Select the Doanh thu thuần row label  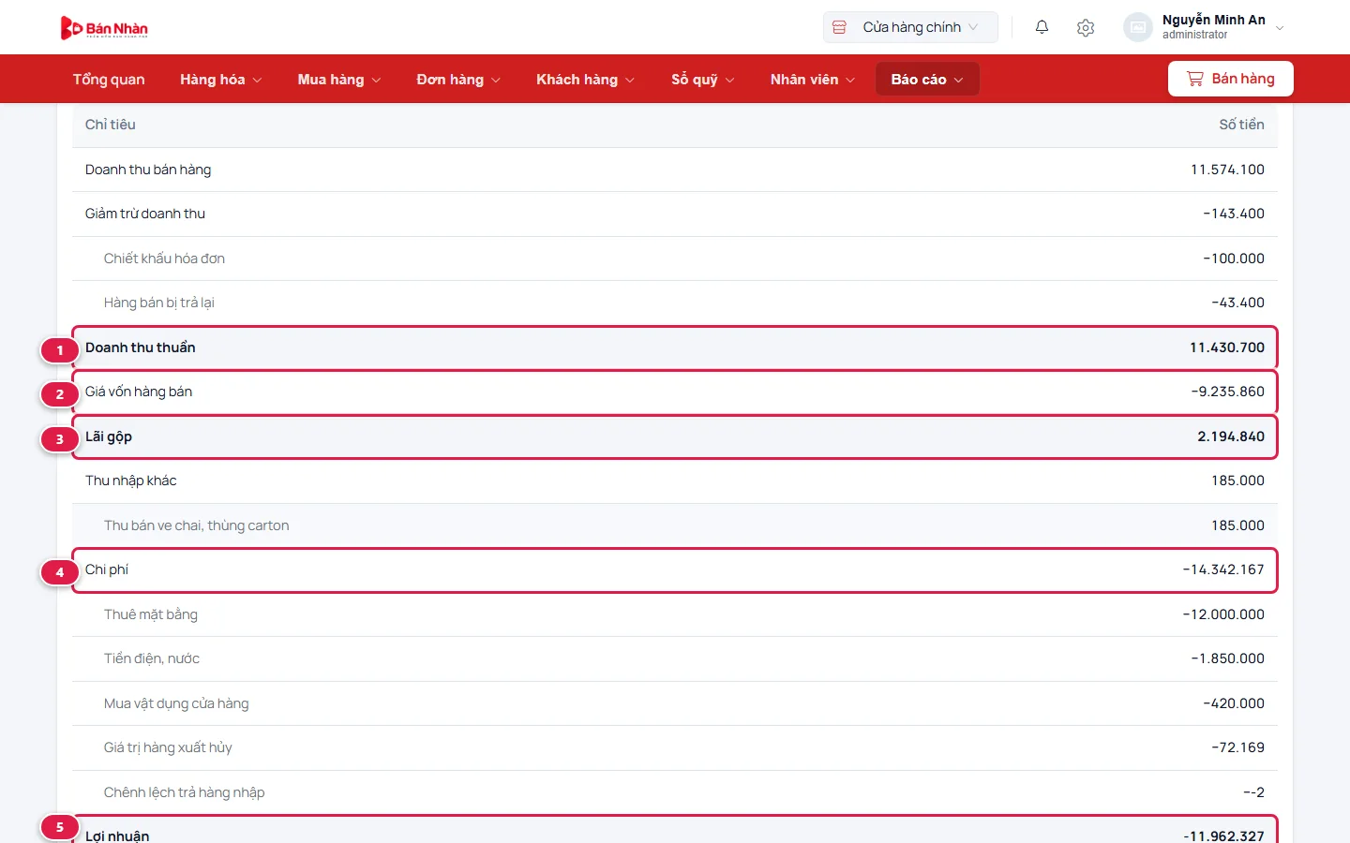(x=141, y=348)
